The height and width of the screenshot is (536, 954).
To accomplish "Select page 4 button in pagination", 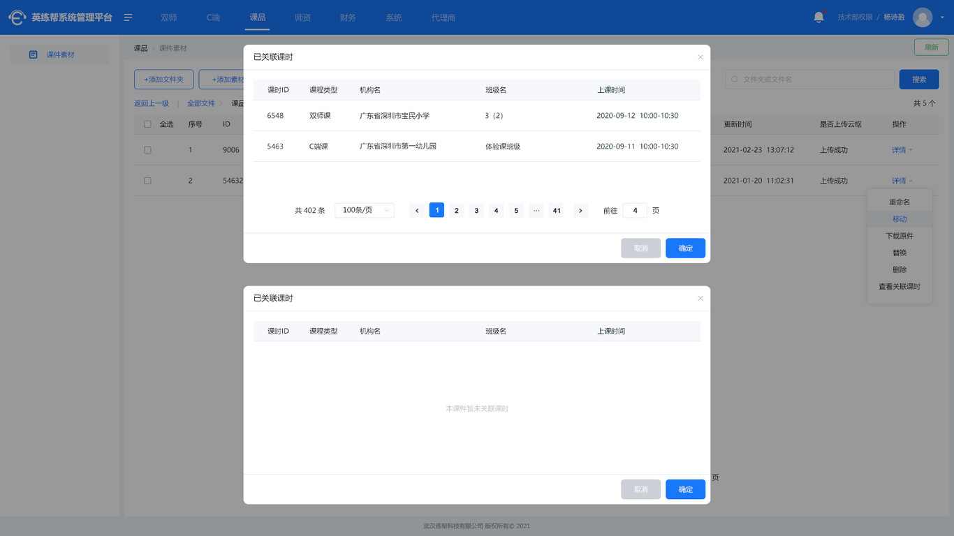I will pyautogui.click(x=497, y=210).
